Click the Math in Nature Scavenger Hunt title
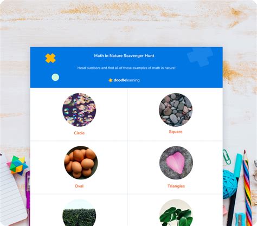The width and height of the screenshot is (257, 226). (124, 56)
